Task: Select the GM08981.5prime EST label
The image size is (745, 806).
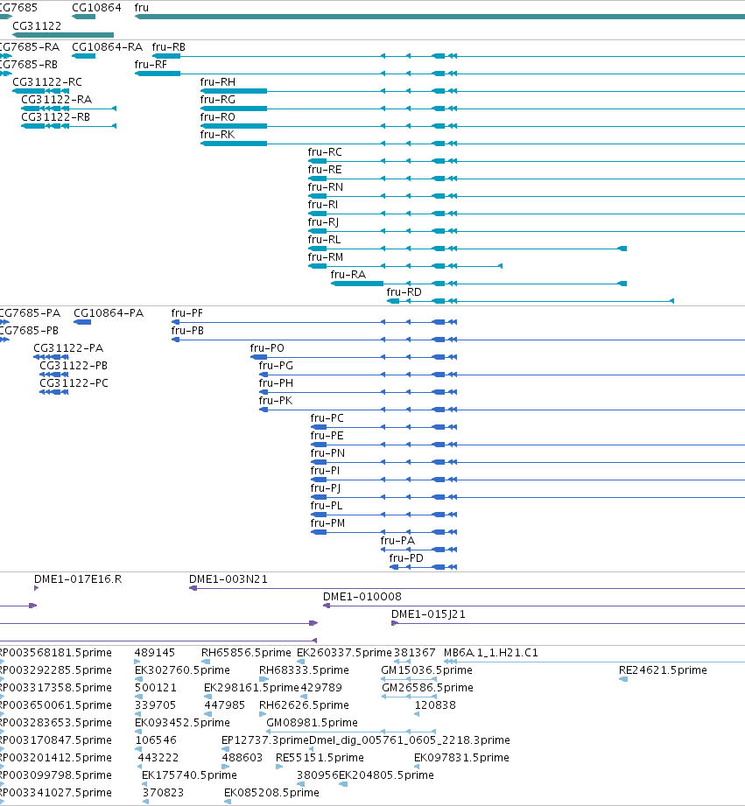Action: coord(312,723)
